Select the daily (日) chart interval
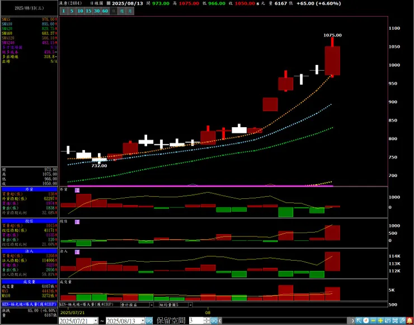 tap(113, 11)
